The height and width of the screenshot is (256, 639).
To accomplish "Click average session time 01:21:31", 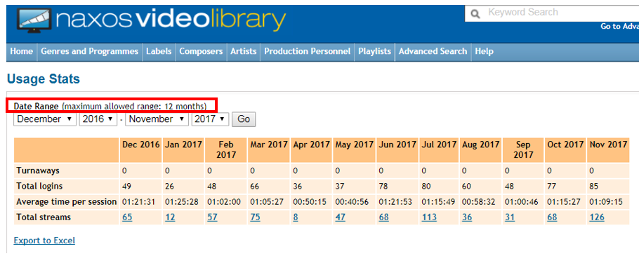I will (x=138, y=202).
